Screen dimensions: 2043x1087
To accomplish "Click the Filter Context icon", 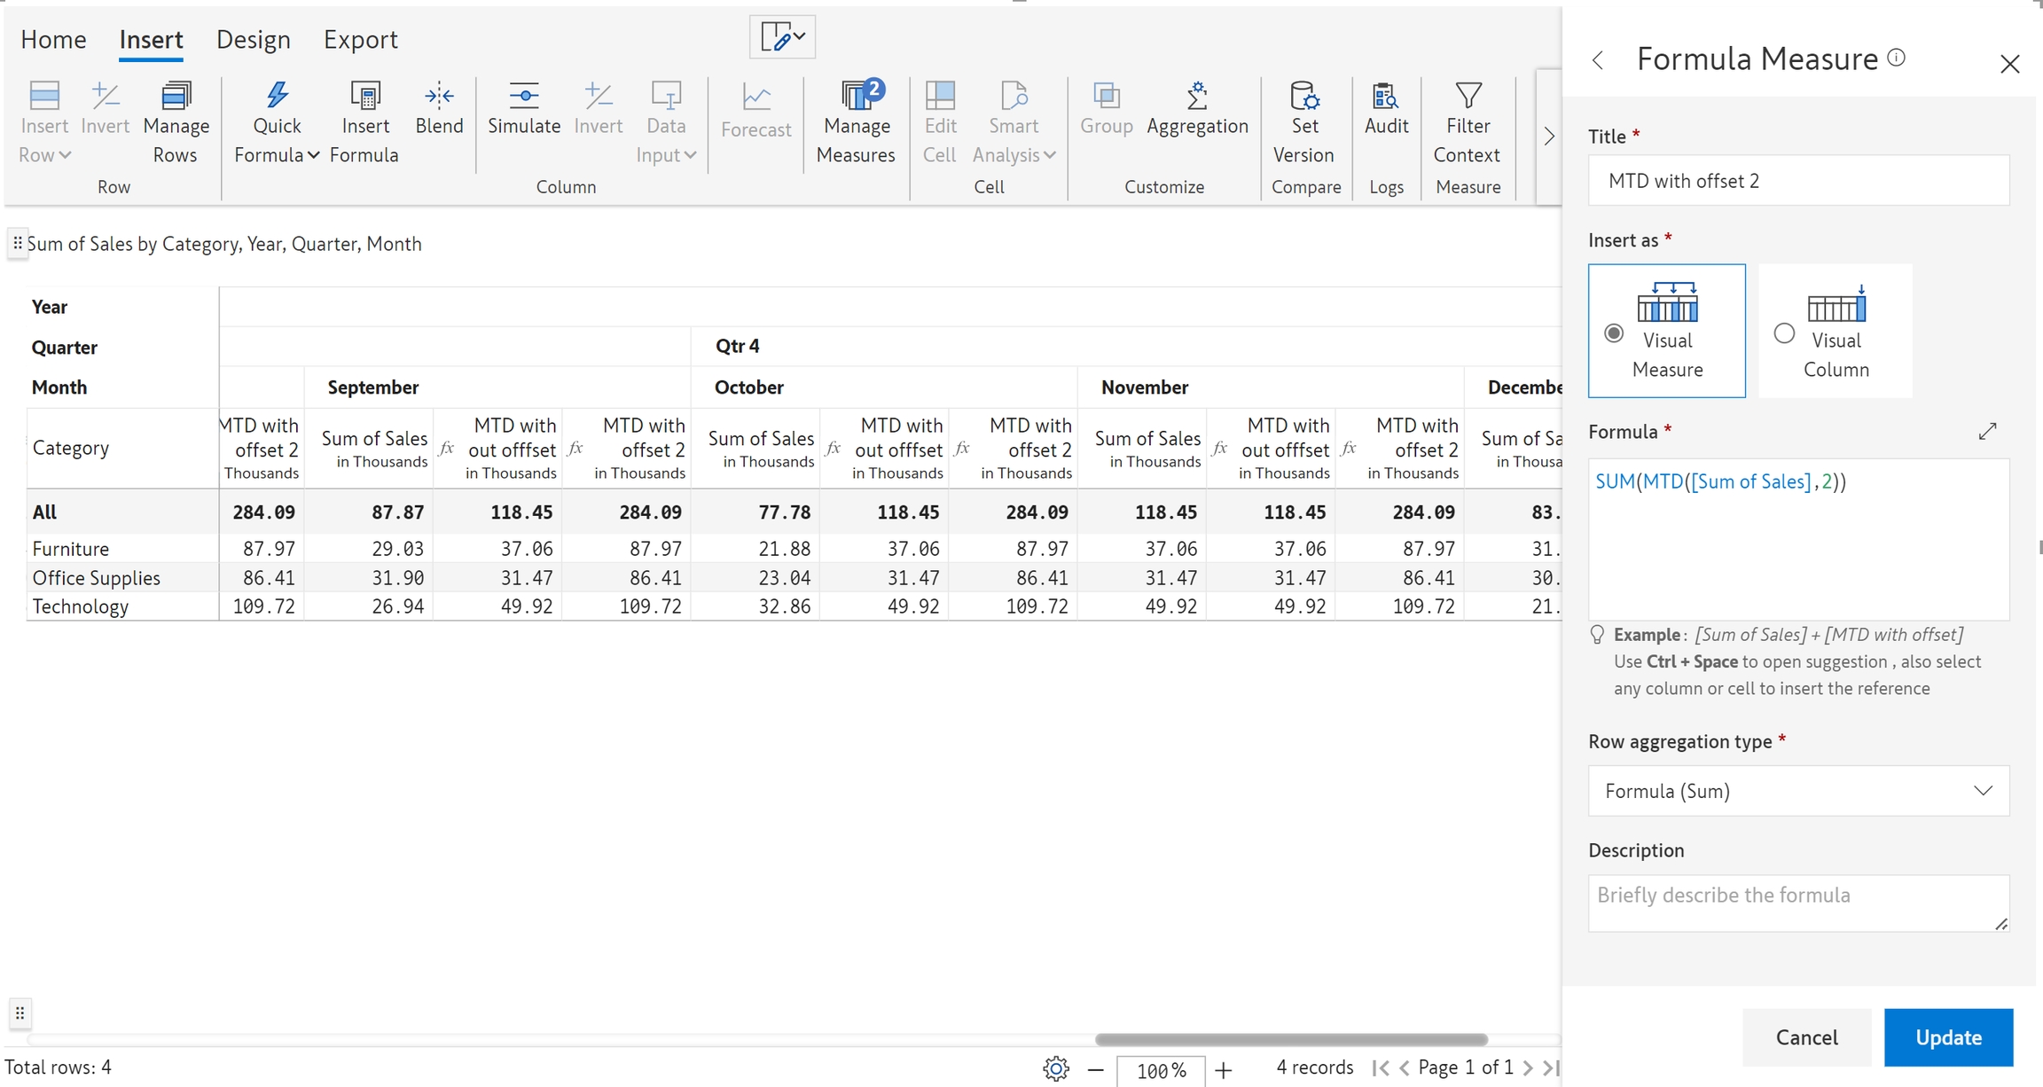I will coord(1468,97).
